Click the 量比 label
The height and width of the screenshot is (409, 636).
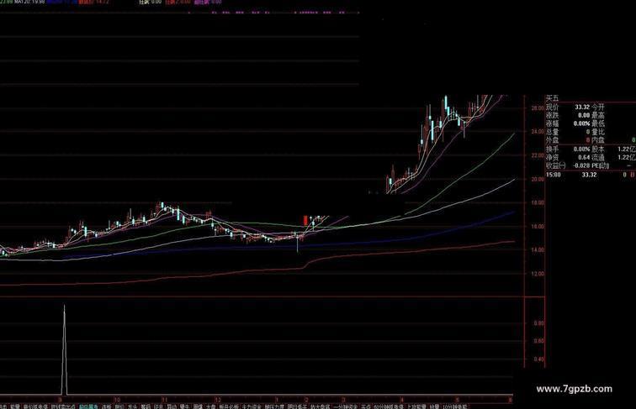pos(598,132)
